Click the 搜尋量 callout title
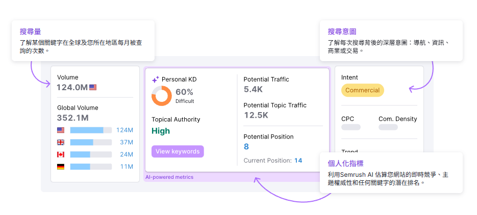Screen dimensions: 477x215 click(x=30, y=32)
